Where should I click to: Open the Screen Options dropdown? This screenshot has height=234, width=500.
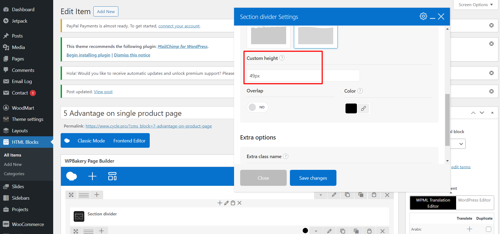point(476,5)
